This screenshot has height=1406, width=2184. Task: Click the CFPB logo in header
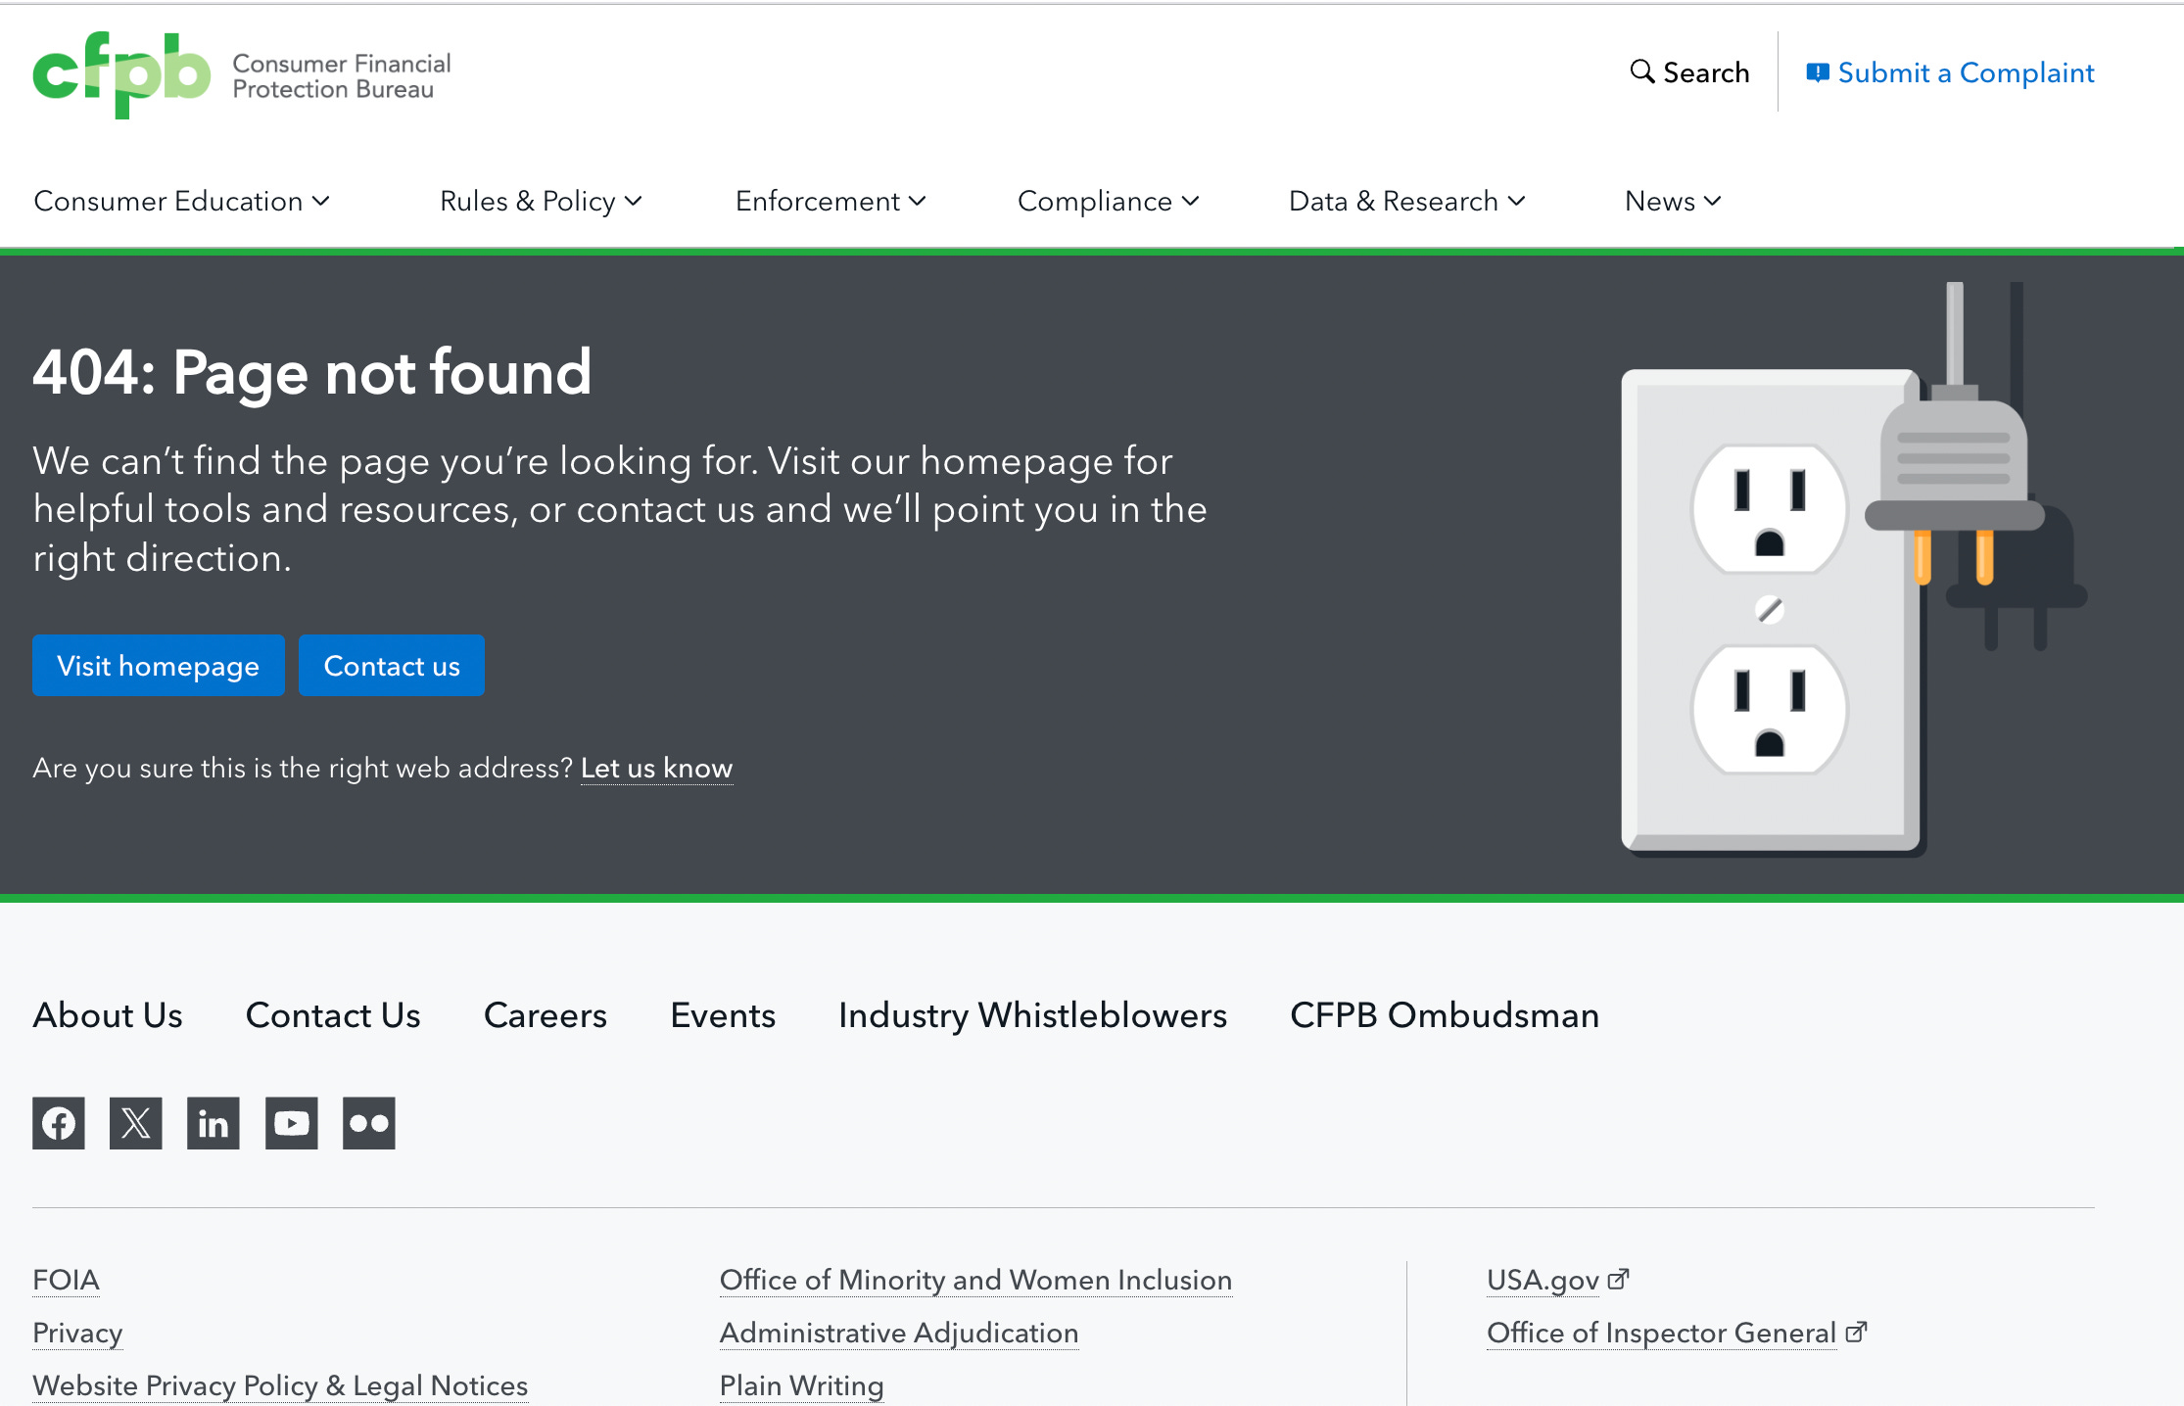(121, 74)
